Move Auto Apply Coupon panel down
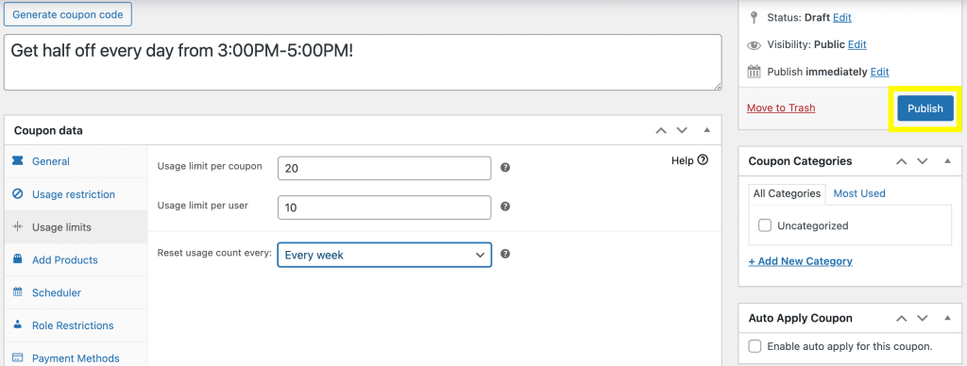Screen dimensions: 967x366 [923, 319]
